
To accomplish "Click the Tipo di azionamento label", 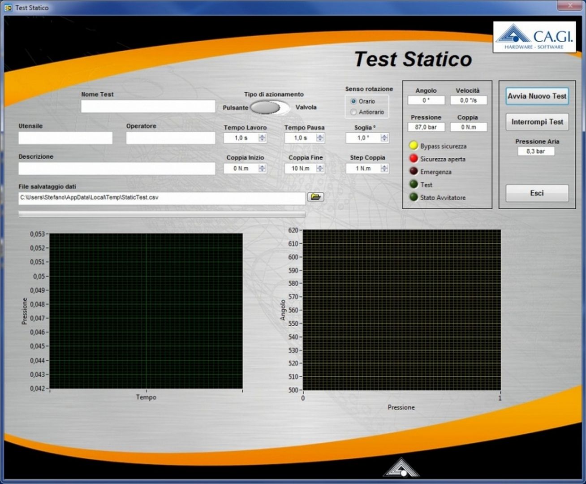I will 274,94.
